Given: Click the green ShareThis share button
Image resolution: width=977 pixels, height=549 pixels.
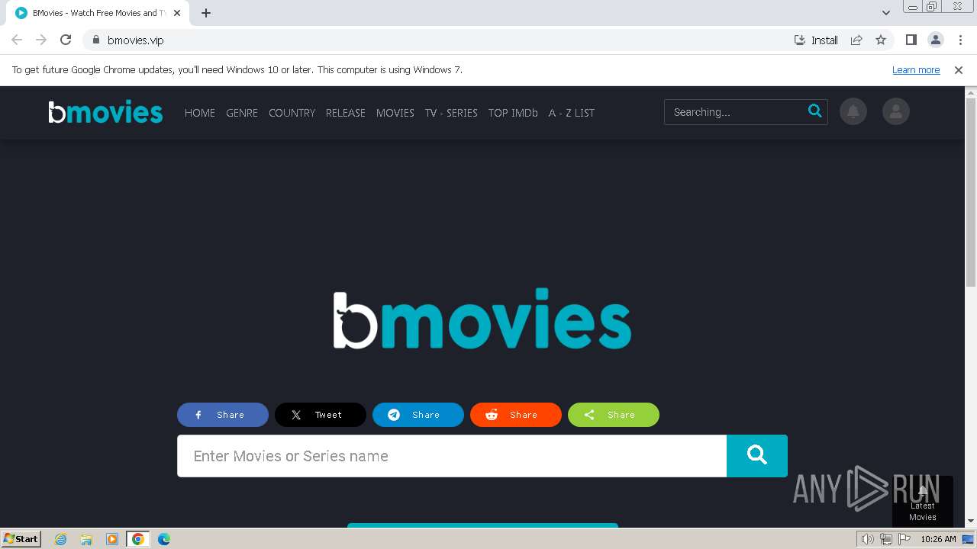Looking at the screenshot, I should click(614, 415).
